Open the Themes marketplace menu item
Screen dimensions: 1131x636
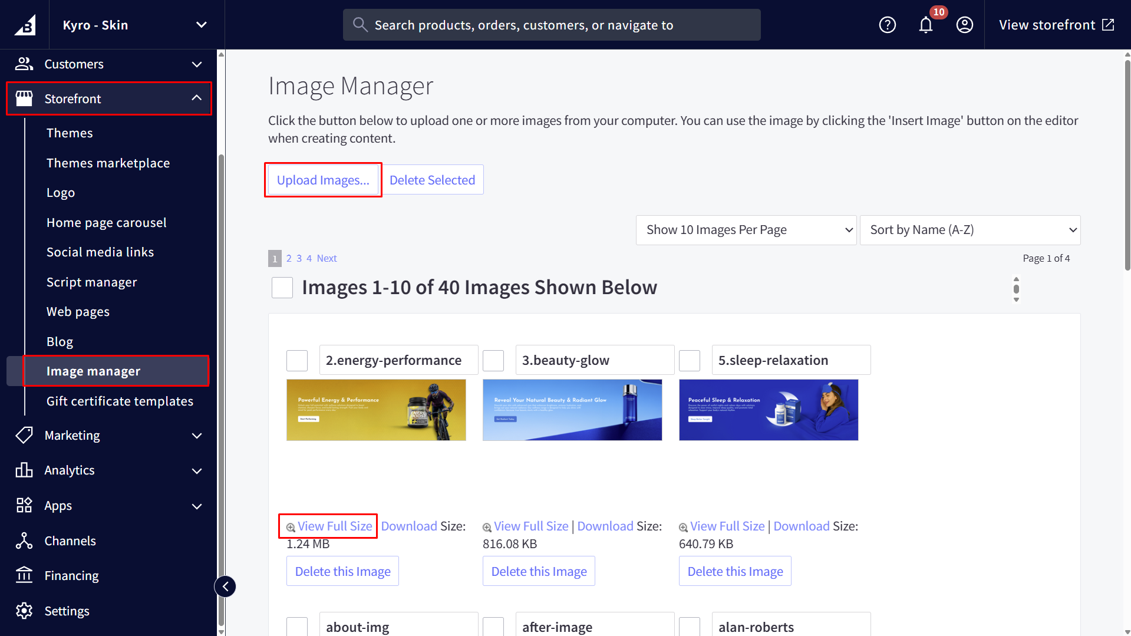pos(108,163)
